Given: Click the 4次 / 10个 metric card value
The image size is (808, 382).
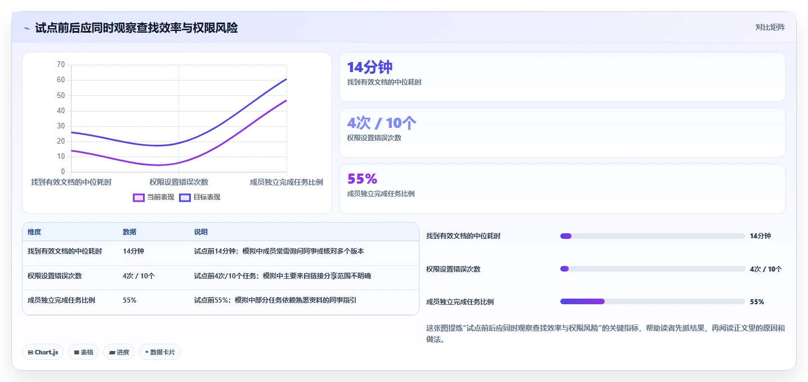Looking at the screenshot, I should tap(382, 123).
